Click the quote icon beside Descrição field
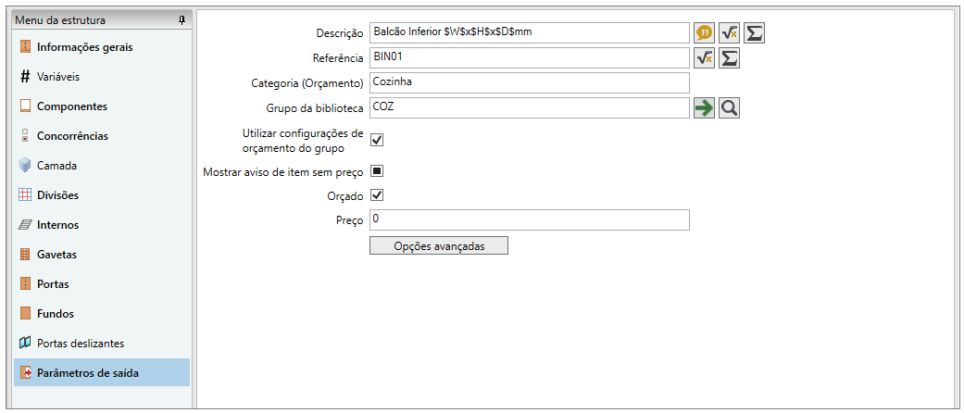This screenshot has height=413, width=964. coord(705,33)
